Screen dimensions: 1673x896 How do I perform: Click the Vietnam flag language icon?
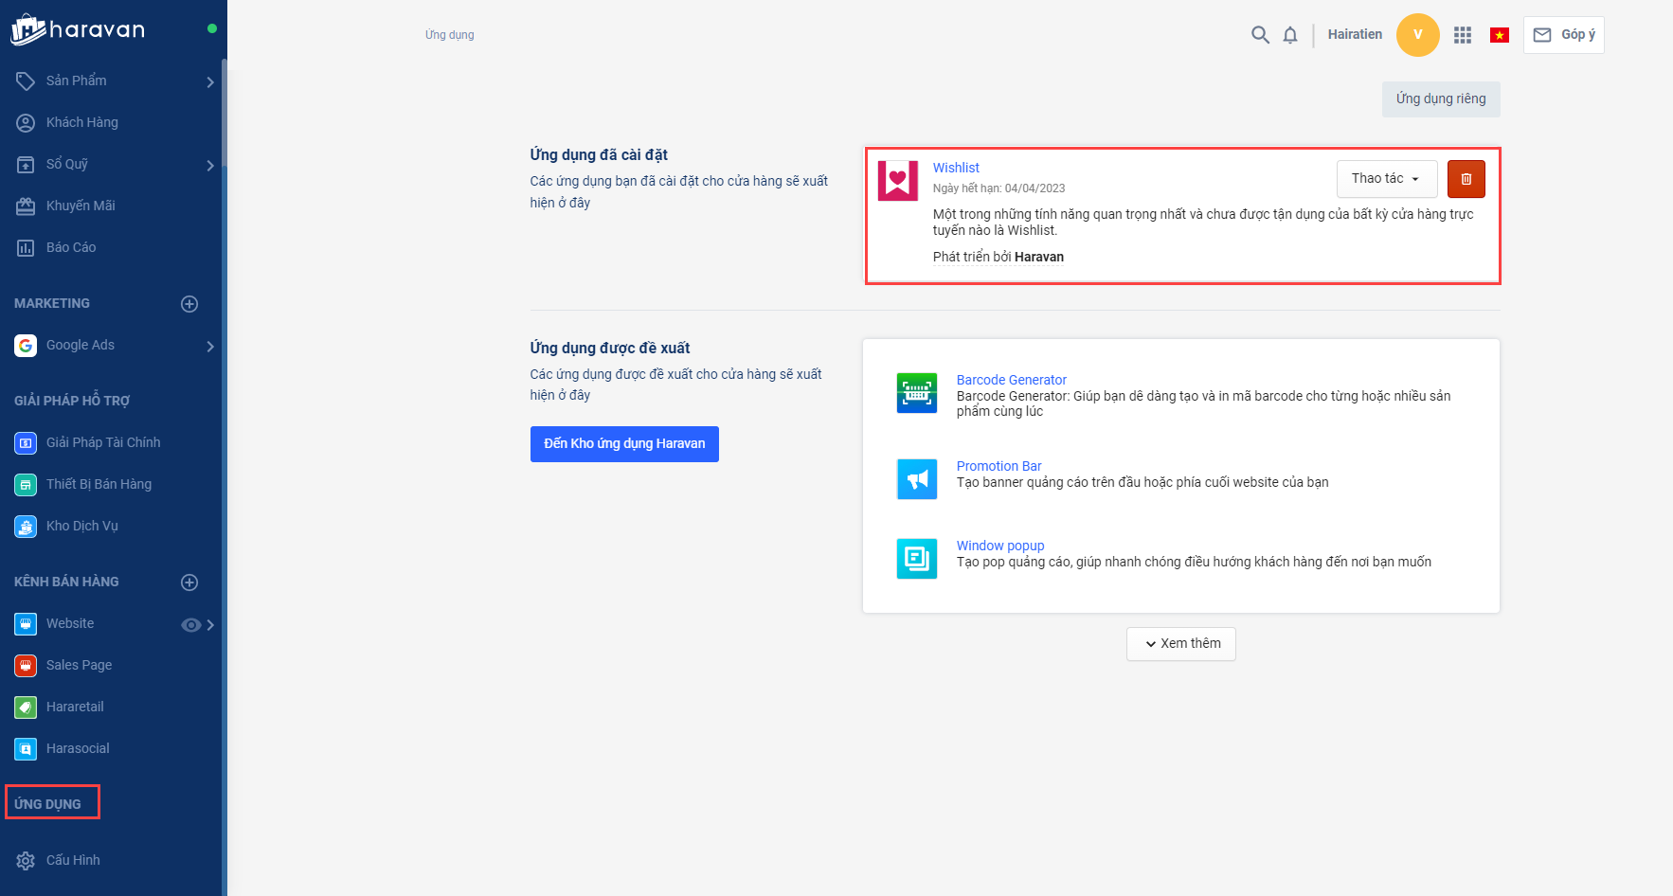(x=1499, y=35)
